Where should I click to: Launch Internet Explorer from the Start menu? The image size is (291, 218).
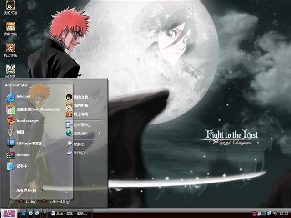pyautogui.click(x=18, y=98)
